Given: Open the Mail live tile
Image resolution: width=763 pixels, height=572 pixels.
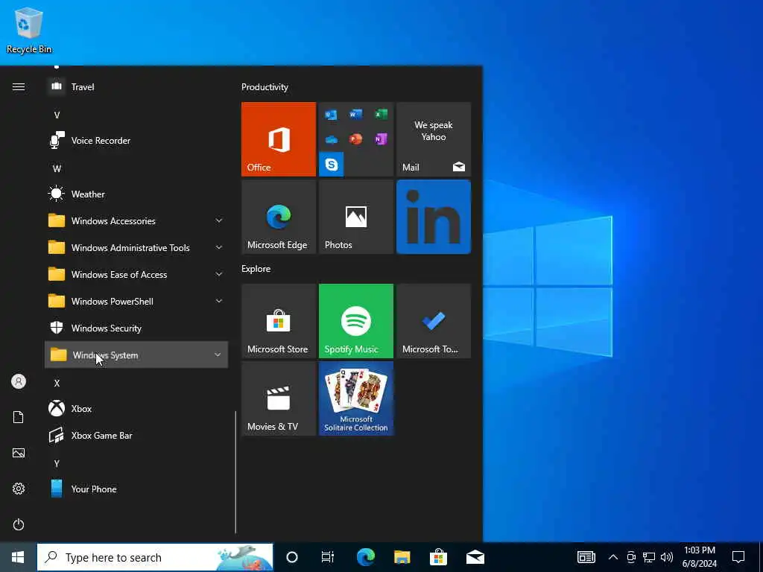Looking at the screenshot, I should 434,139.
